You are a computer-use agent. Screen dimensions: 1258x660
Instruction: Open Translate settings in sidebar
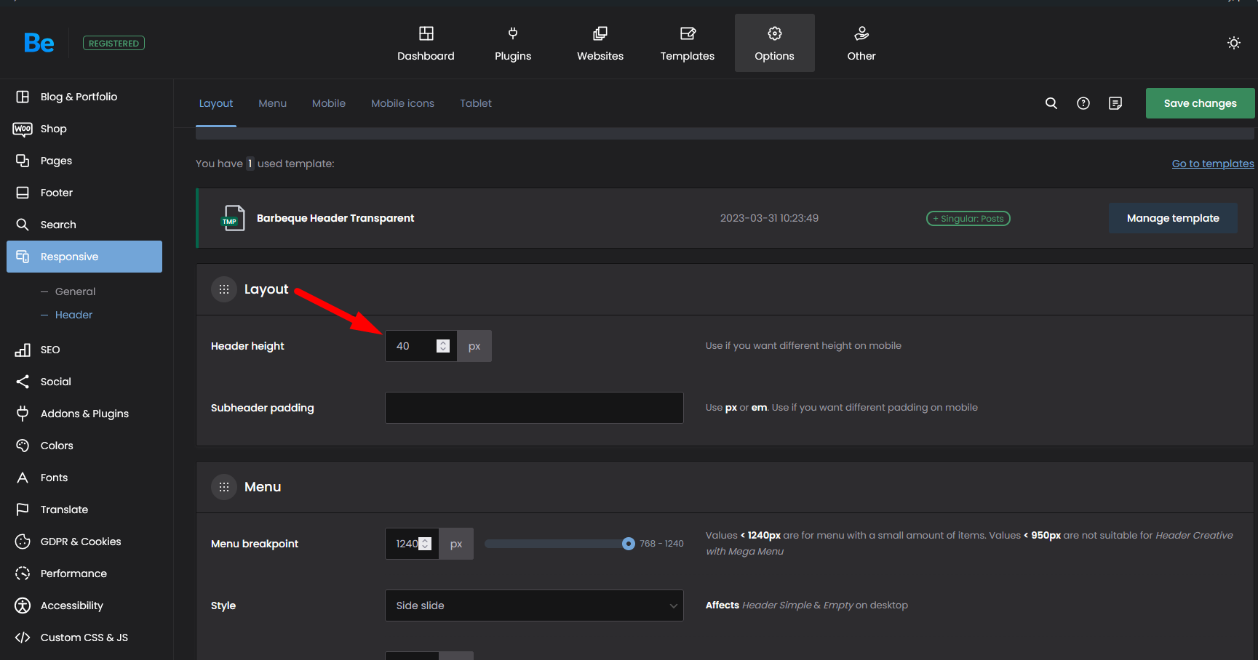(x=84, y=510)
